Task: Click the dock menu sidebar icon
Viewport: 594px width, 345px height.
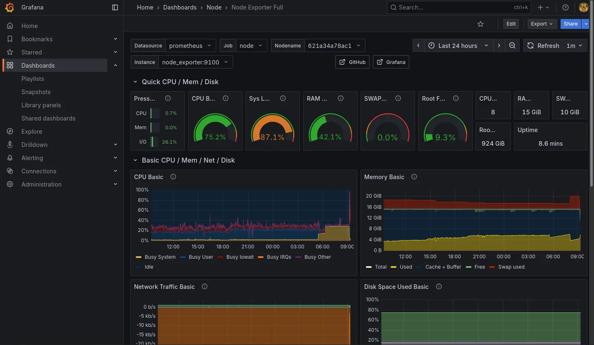Action: tap(115, 7)
